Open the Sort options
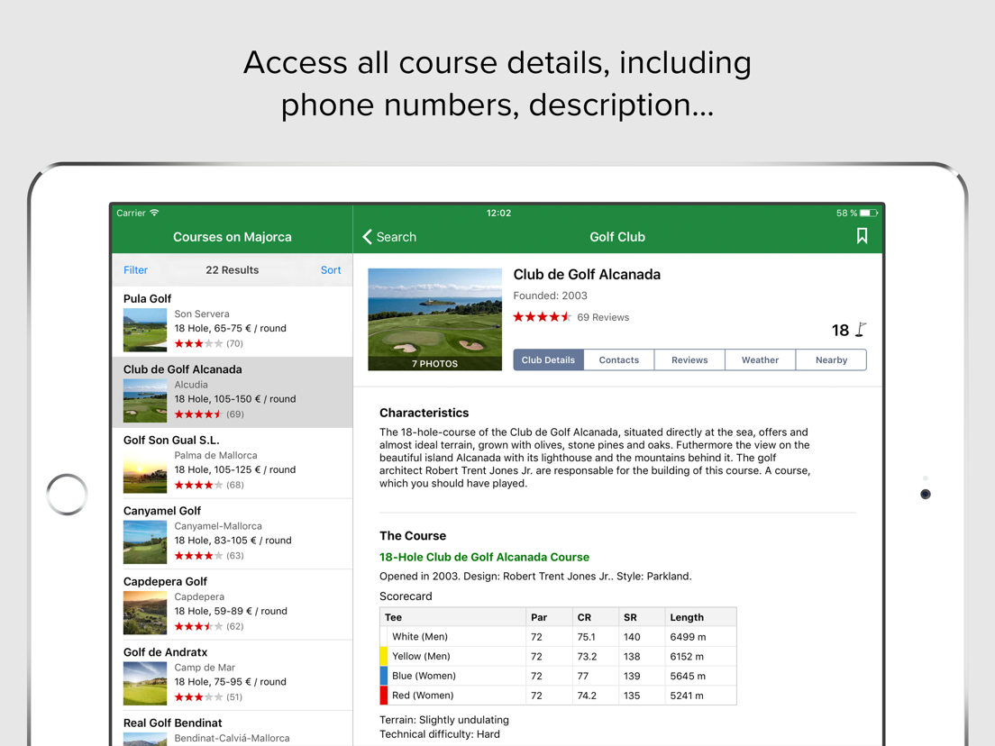Image resolution: width=995 pixels, height=746 pixels. pos(331,270)
